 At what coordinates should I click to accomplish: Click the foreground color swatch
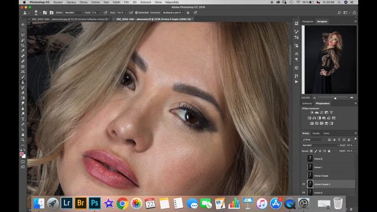click(22, 154)
